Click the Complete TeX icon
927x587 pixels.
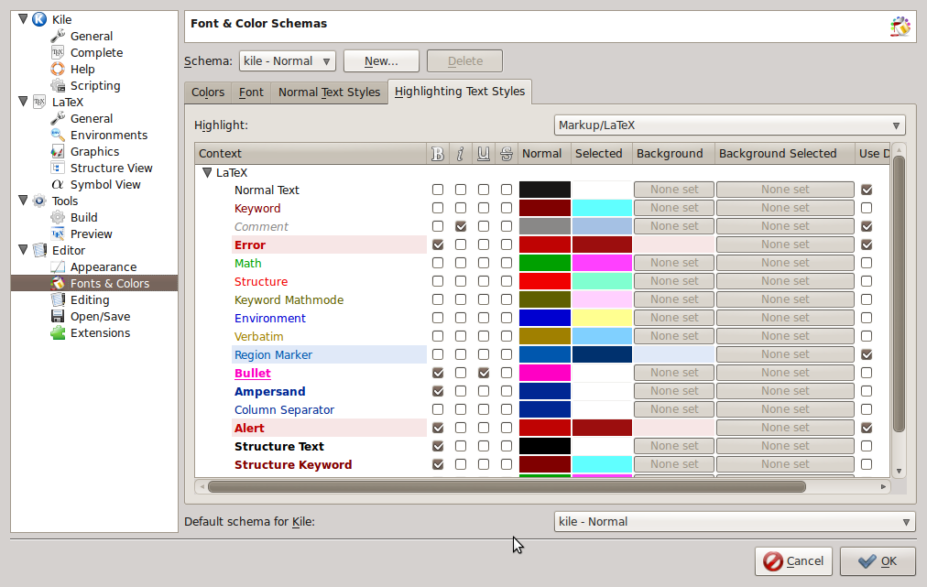[58, 52]
